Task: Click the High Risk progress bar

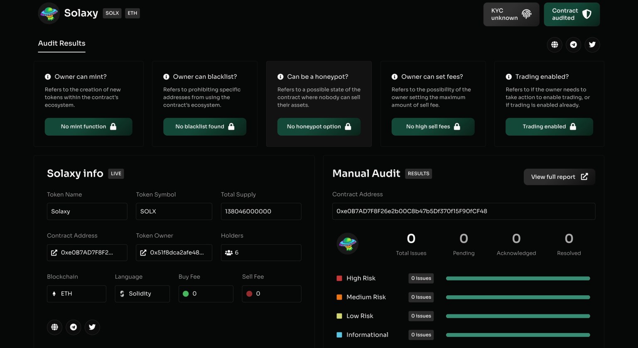Action: point(518,278)
